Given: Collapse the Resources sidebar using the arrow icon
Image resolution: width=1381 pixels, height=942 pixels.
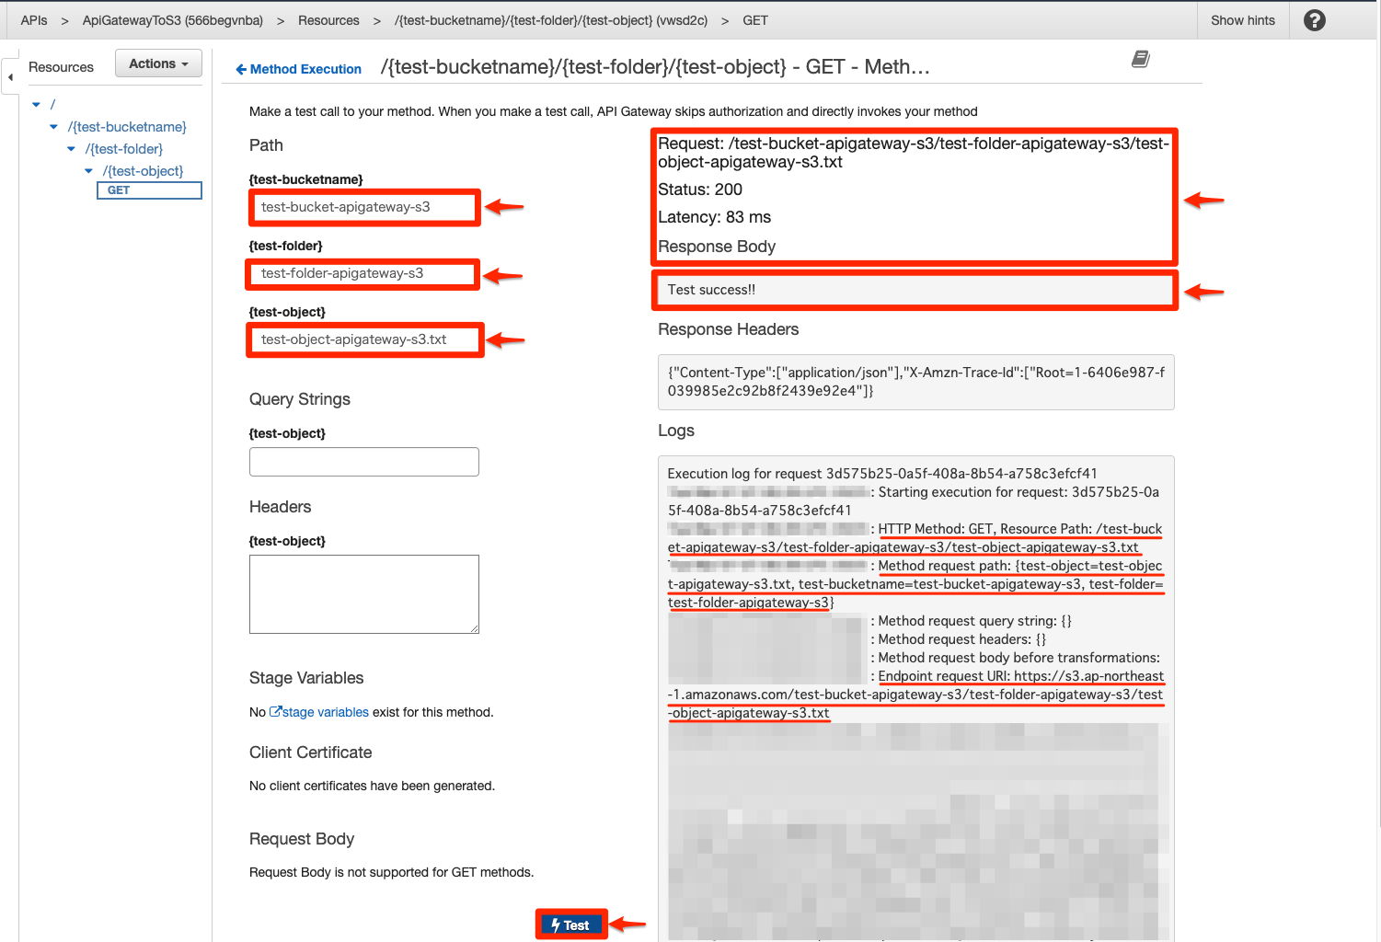Looking at the screenshot, I should tap(9, 75).
